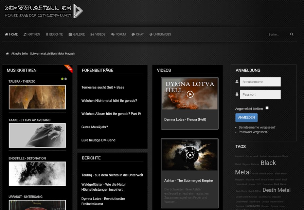Open Videos via its film strip icon
Viewport: 304px width, 210px height.
pyautogui.click(x=92, y=35)
